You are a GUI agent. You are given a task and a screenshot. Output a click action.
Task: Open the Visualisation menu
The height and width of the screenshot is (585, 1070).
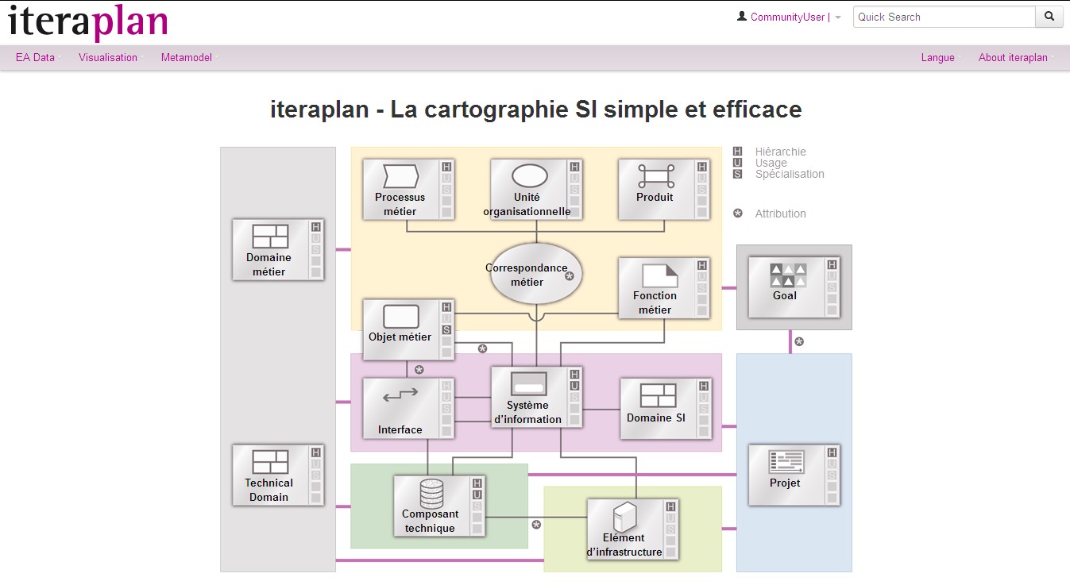pyautogui.click(x=108, y=57)
